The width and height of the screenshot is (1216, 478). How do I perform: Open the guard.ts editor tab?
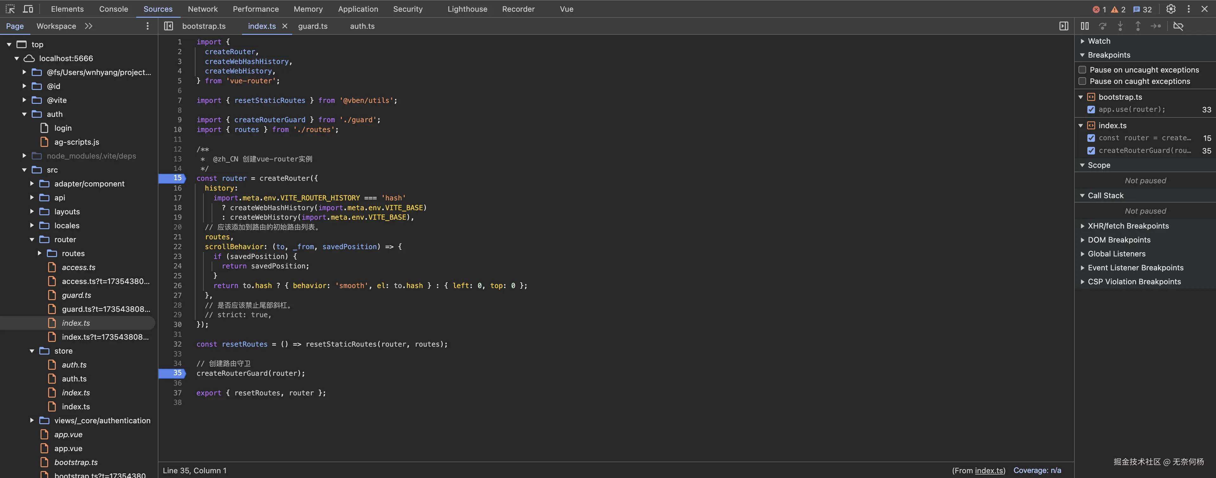[312, 26]
